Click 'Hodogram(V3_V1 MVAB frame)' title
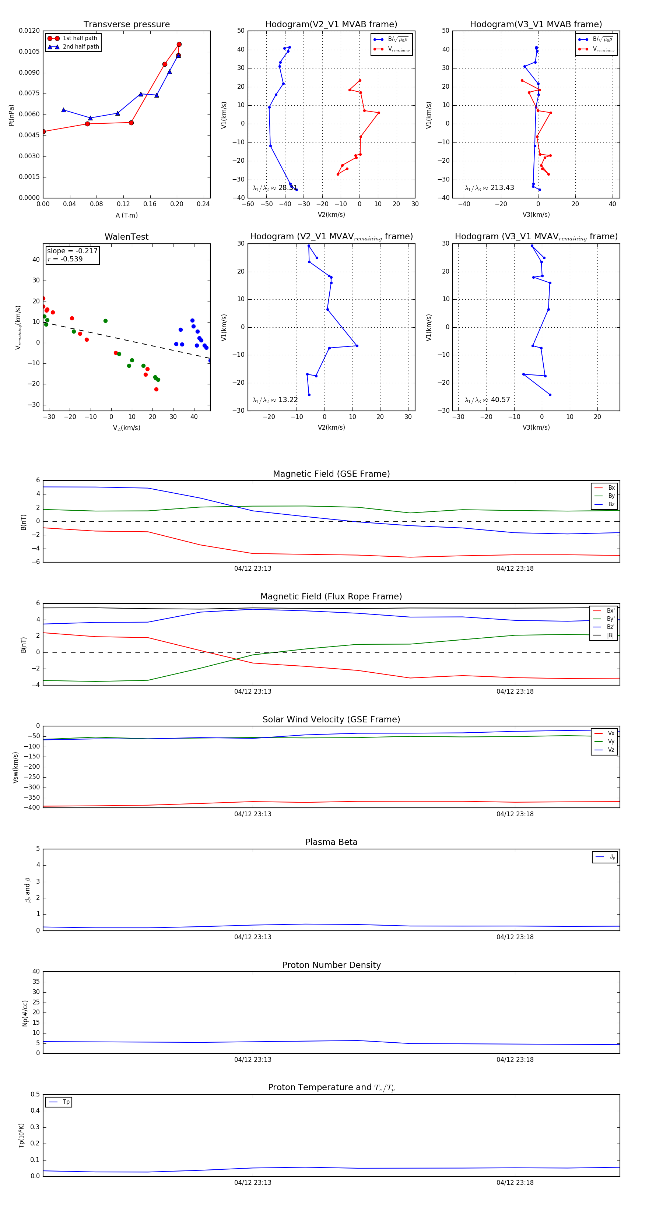 pos(536,25)
